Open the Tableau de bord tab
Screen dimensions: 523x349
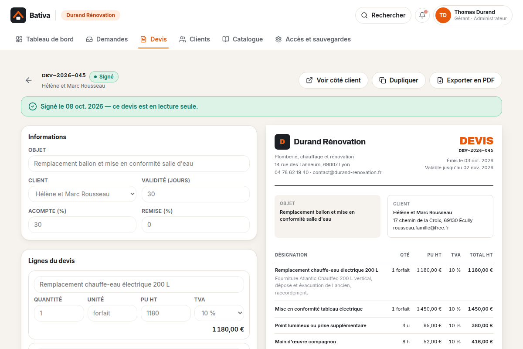click(45, 39)
